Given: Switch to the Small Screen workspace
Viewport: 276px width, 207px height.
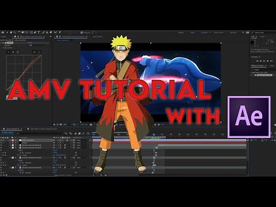Looking at the screenshot, I should pyautogui.click(x=218, y=33).
